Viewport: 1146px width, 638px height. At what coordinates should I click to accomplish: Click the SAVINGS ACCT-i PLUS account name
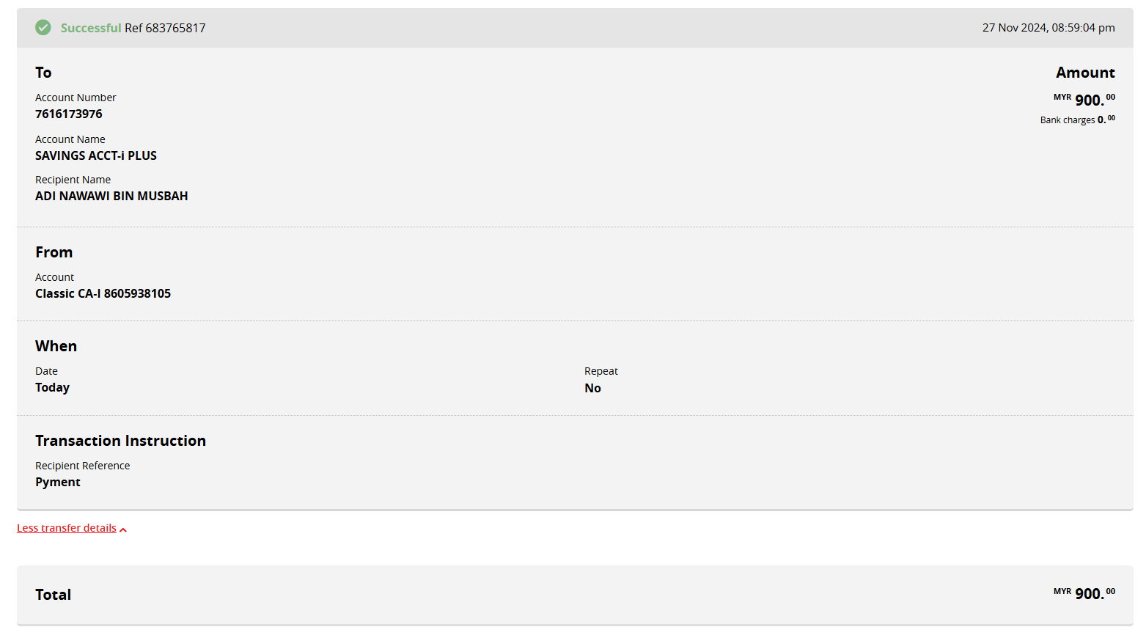point(96,155)
